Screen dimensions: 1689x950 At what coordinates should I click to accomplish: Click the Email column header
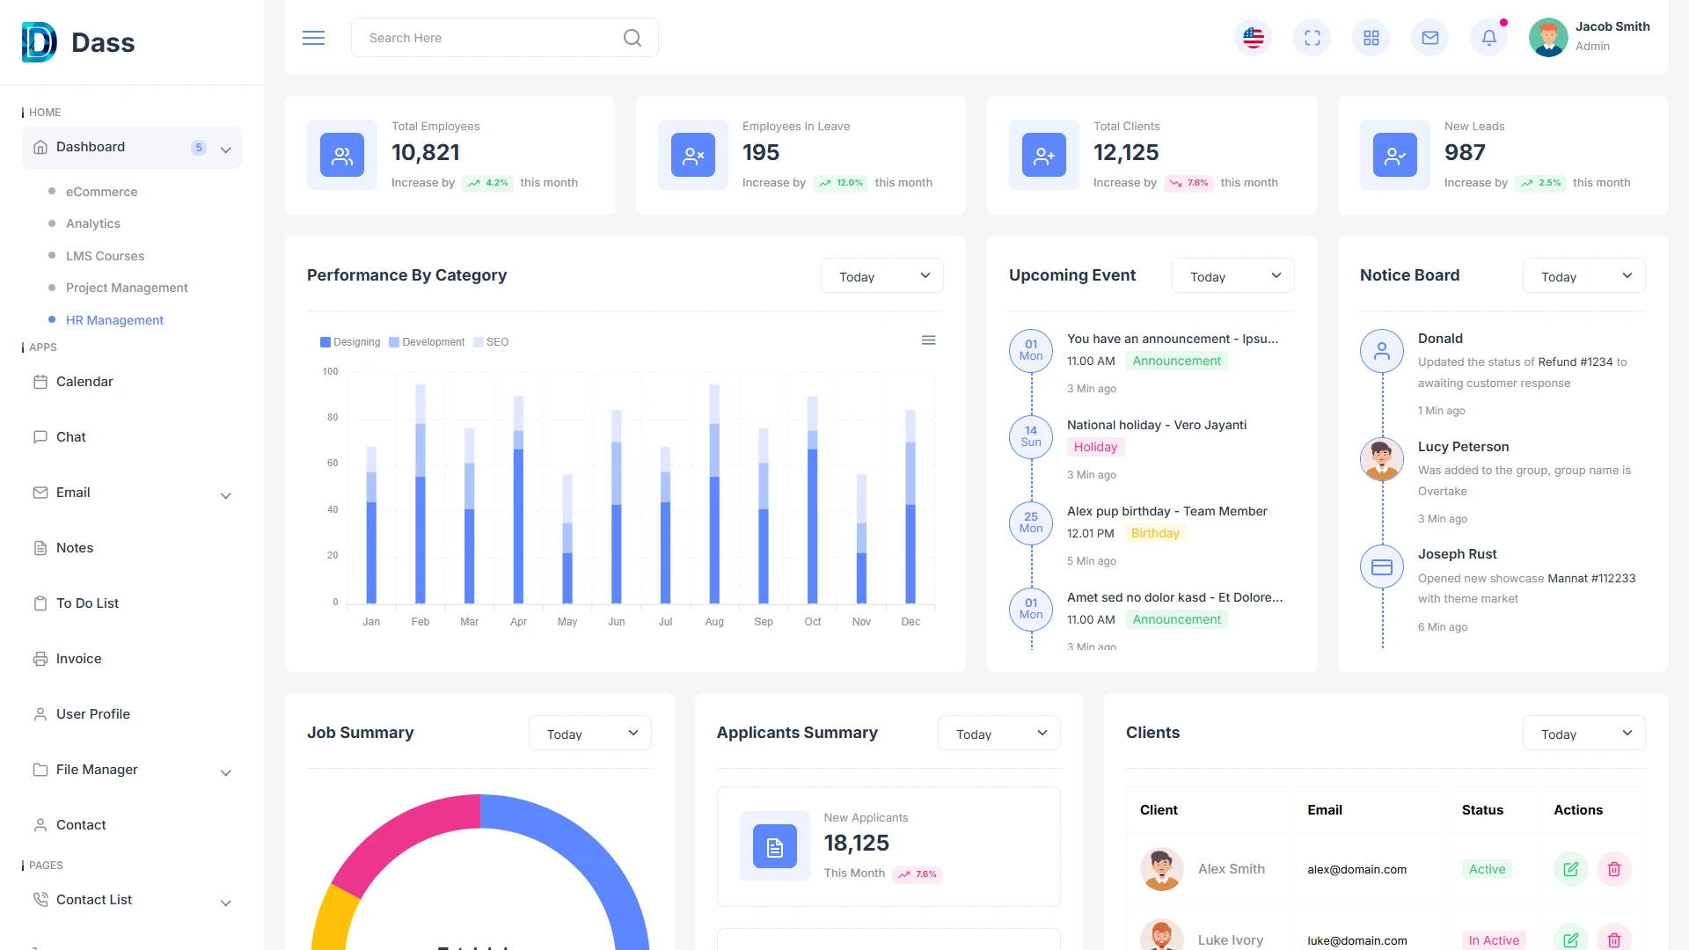click(1325, 810)
